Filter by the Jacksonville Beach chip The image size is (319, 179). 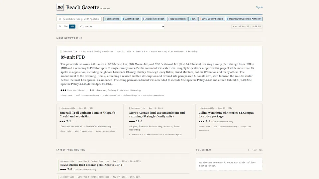tap(154, 19)
